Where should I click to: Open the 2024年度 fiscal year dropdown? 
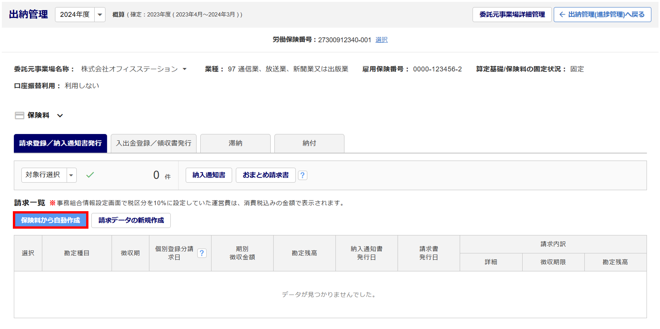point(100,15)
